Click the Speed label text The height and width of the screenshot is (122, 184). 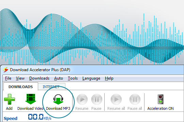11,118
